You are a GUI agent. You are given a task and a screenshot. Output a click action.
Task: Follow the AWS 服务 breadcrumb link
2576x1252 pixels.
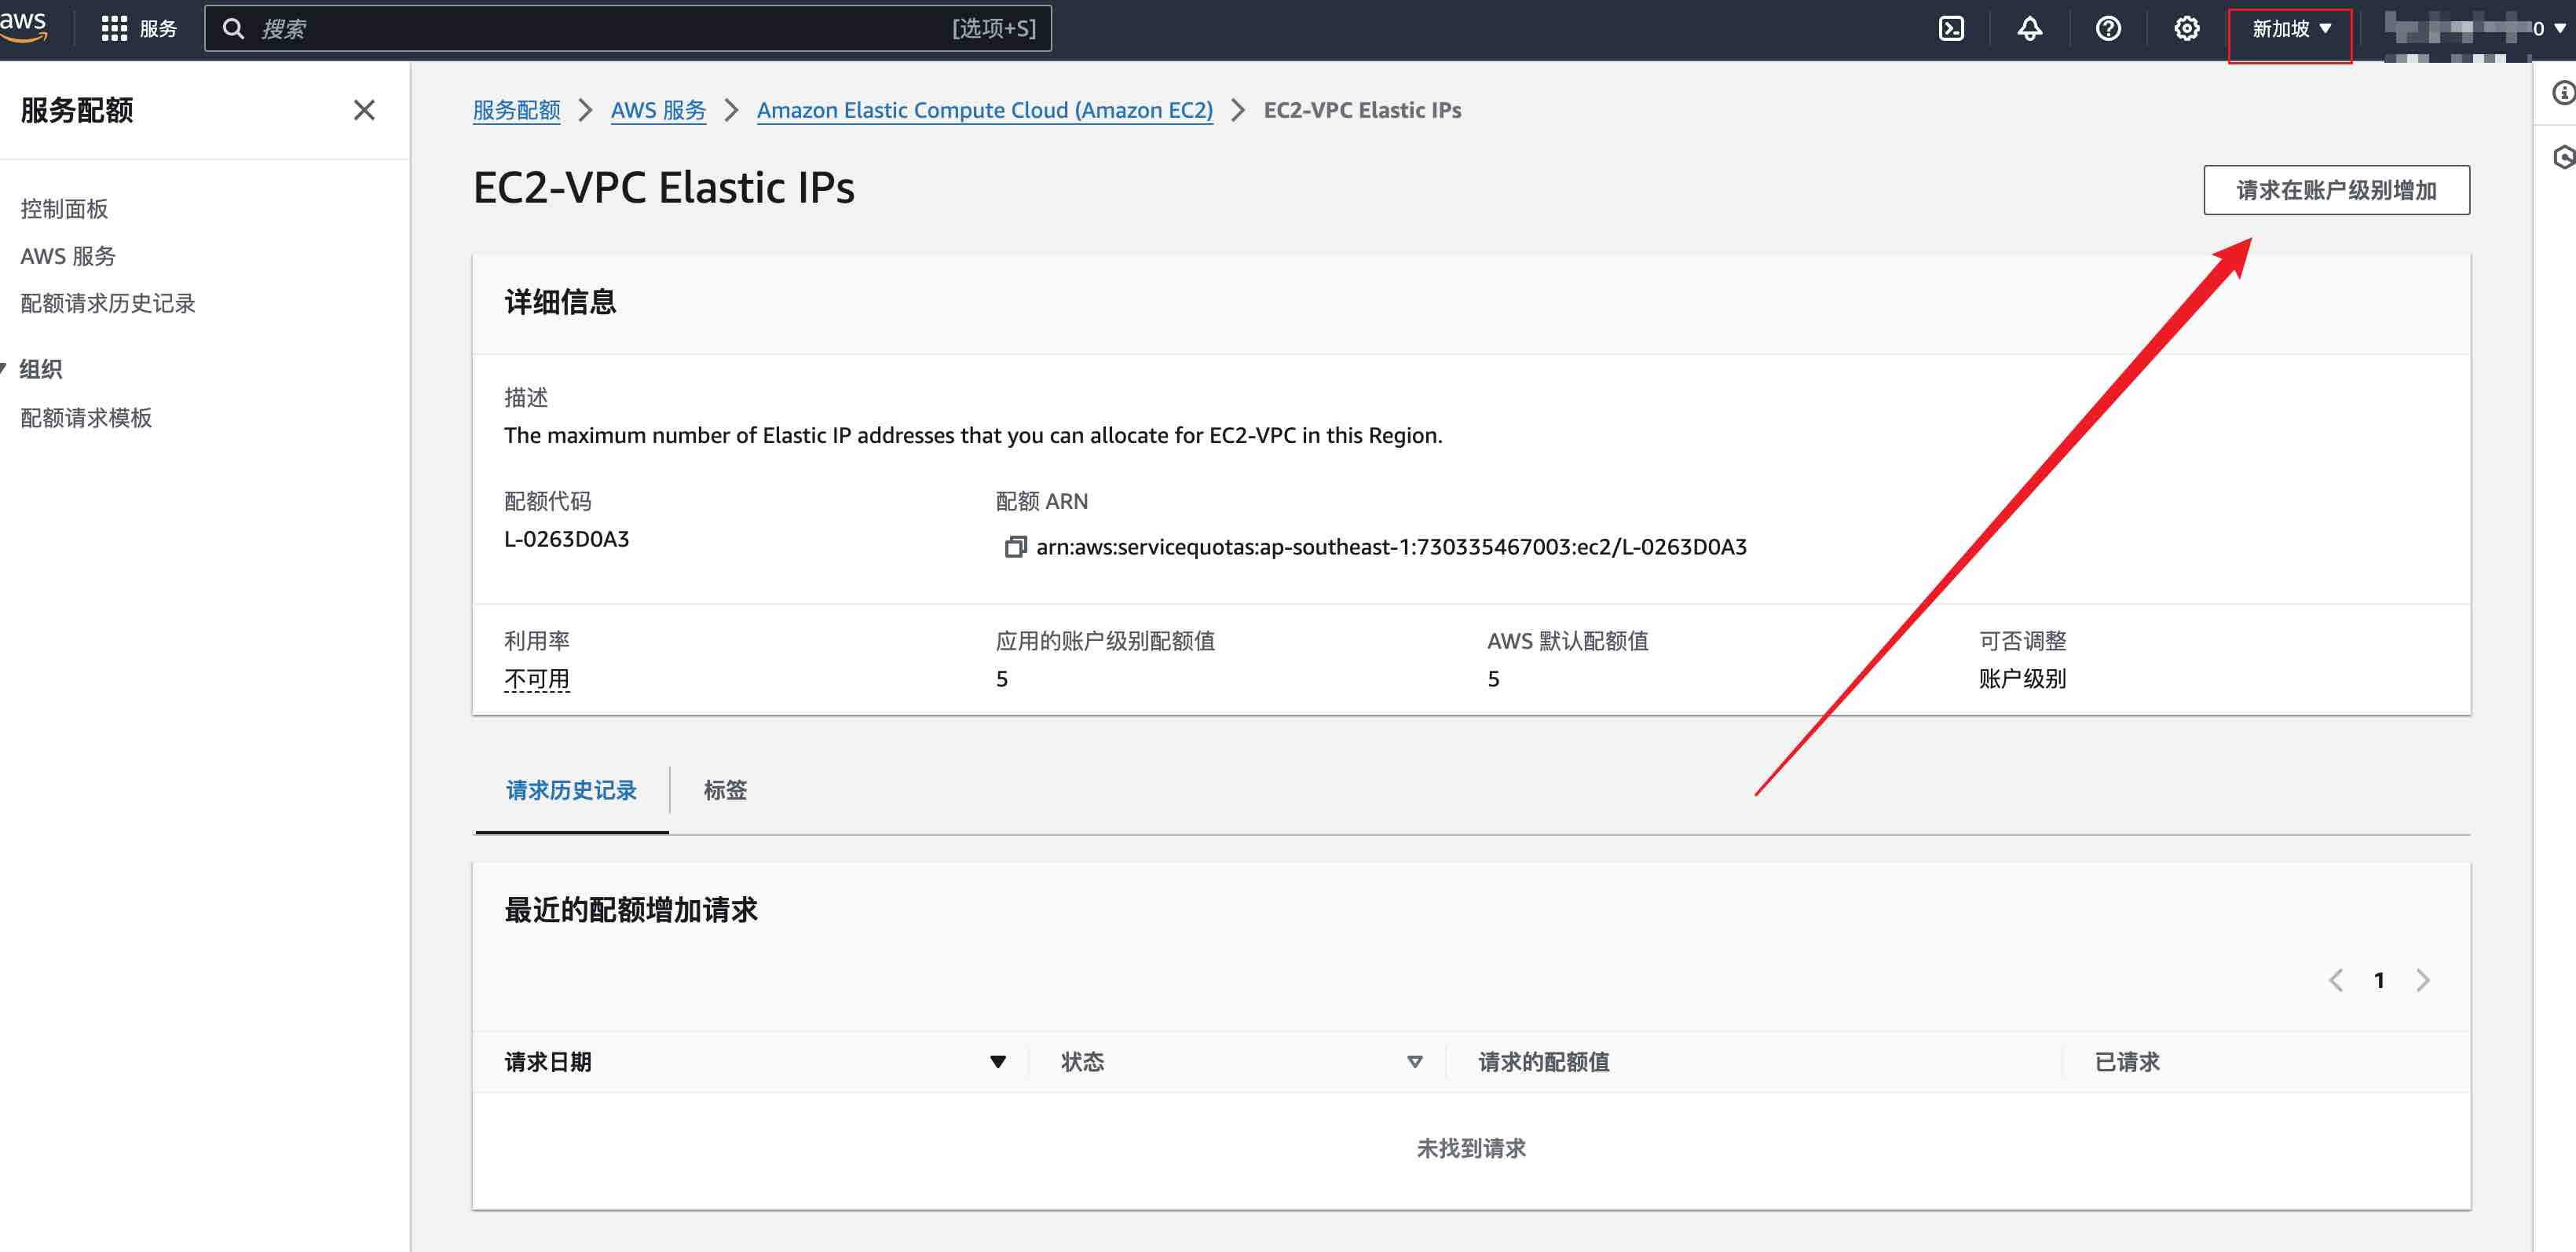point(658,110)
